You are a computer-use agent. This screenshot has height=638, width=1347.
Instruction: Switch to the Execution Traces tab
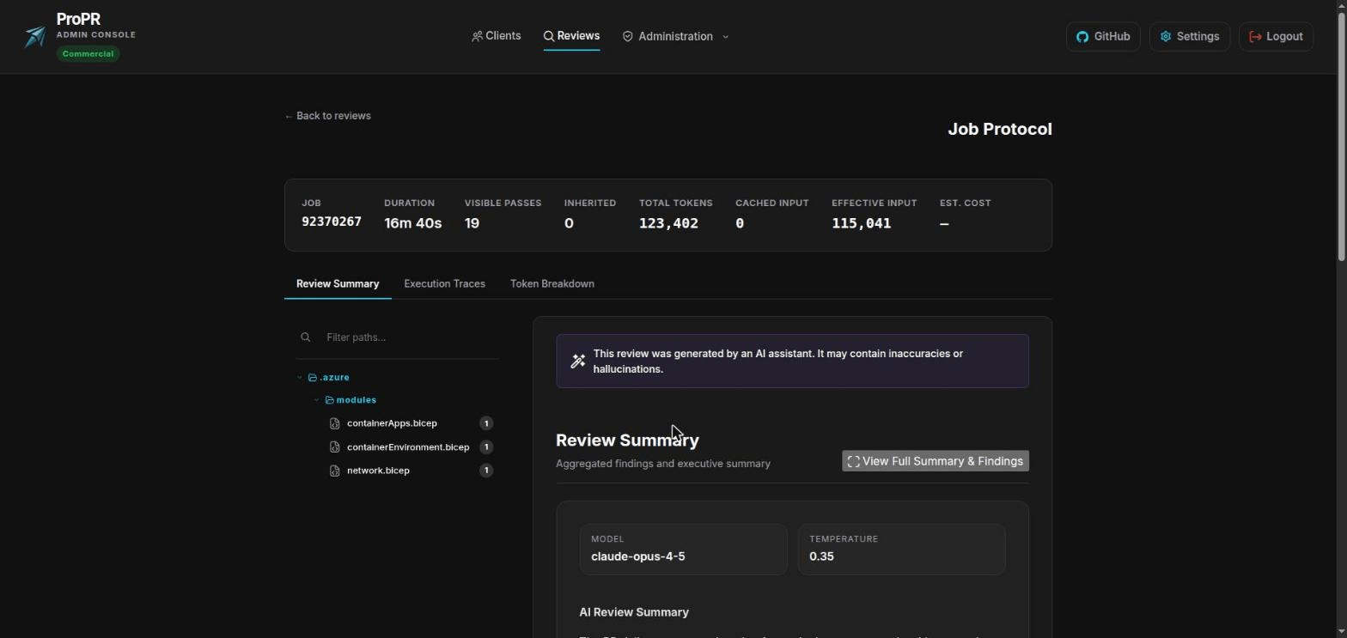444,283
